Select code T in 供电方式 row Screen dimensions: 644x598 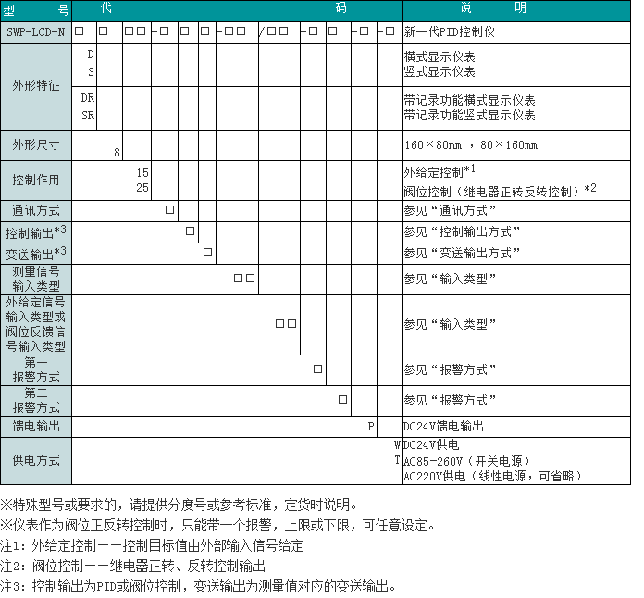coord(397,459)
